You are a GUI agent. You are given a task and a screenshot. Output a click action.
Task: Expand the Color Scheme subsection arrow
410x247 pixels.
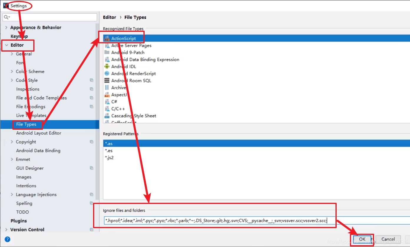point(12,71)
